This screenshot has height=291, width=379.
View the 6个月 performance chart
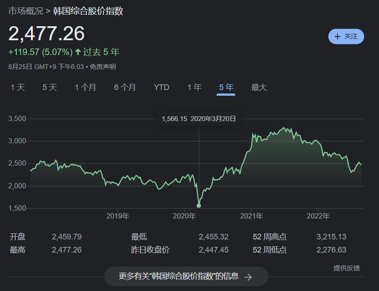[124, 87]
